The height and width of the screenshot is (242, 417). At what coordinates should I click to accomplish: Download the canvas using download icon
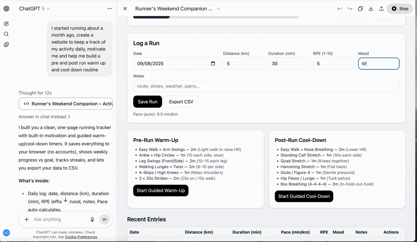point(371,9)
